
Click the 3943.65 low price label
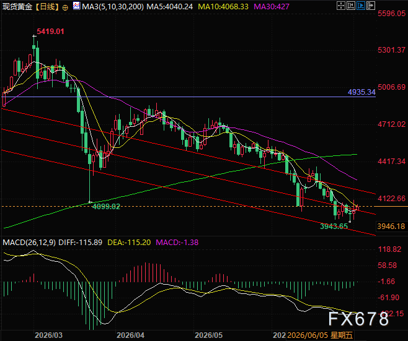click(x=334, y=227)
